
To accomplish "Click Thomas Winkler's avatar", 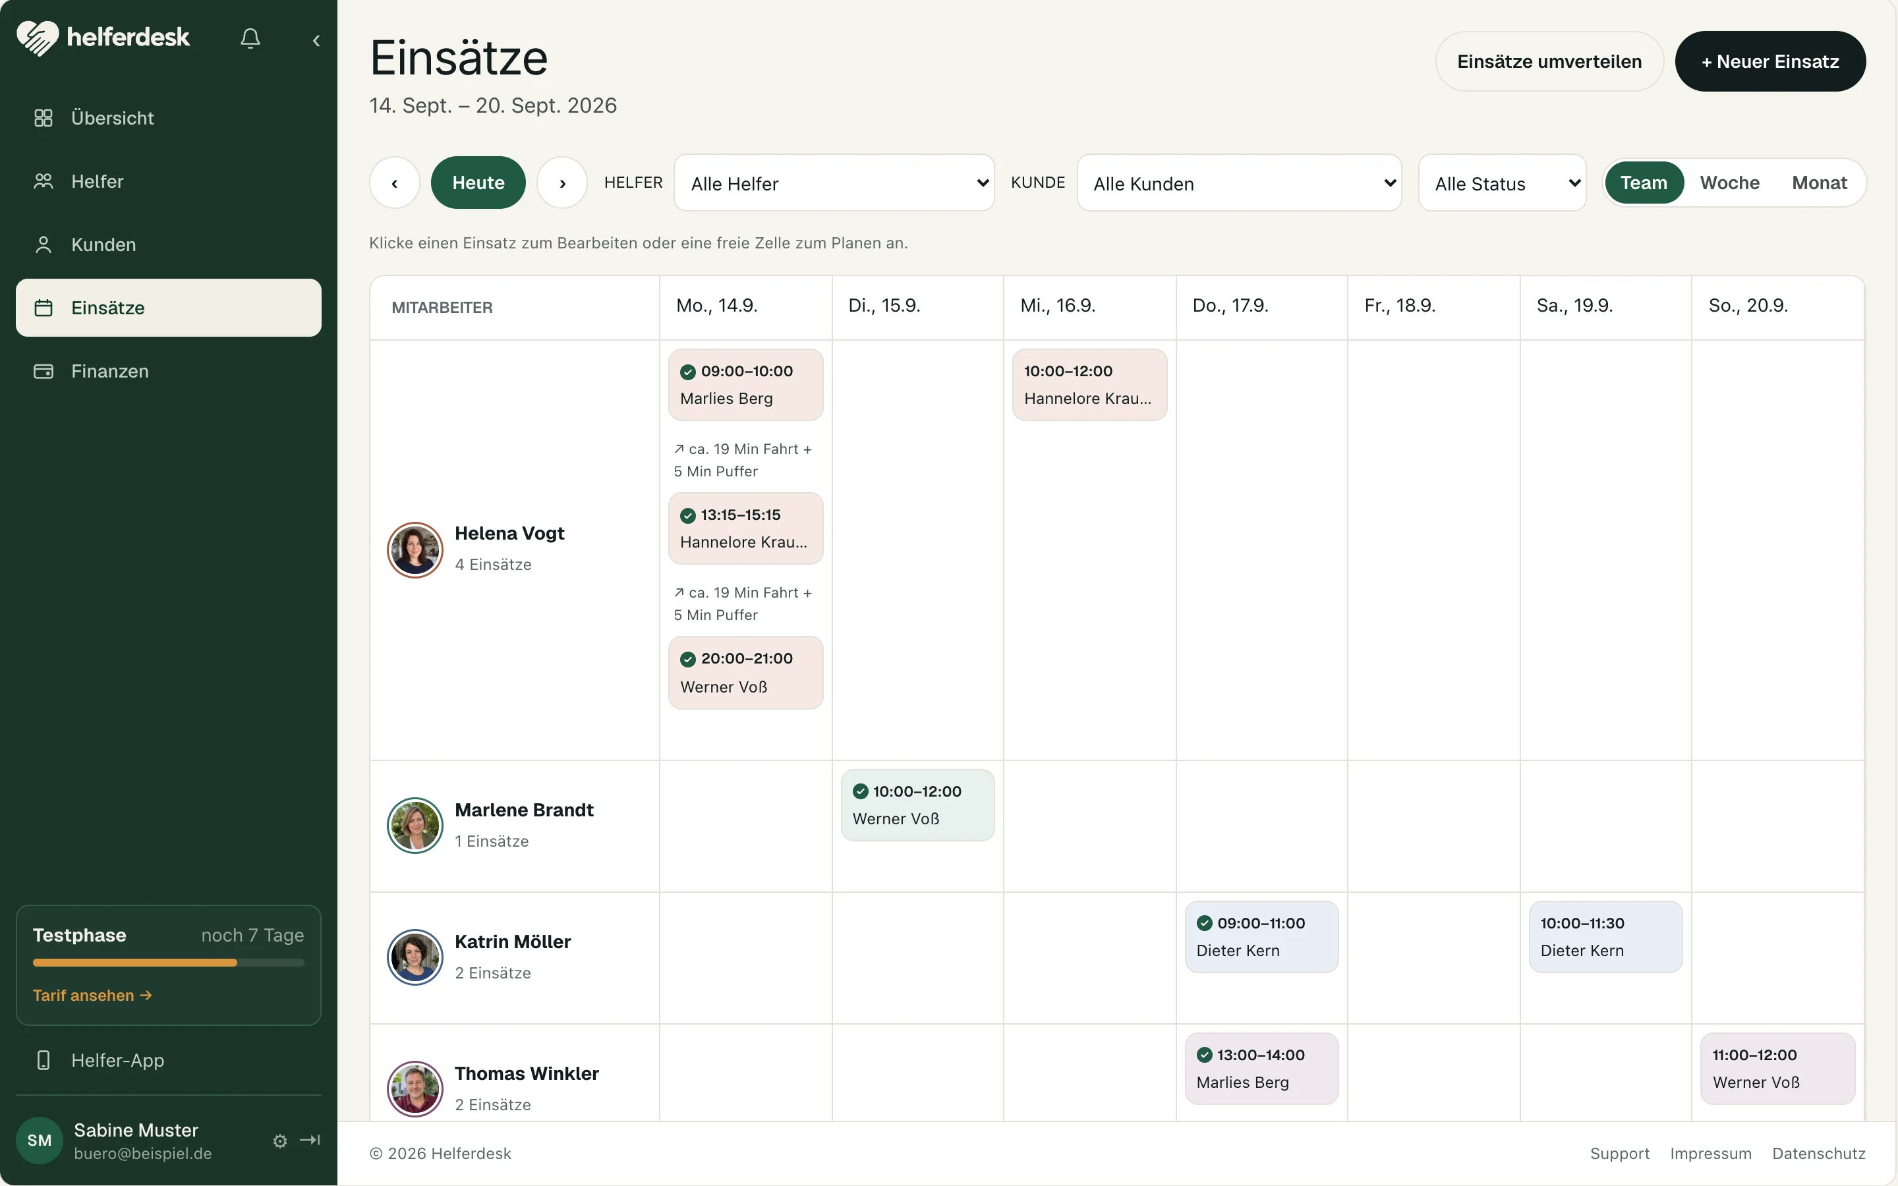I will (415, 1088).
